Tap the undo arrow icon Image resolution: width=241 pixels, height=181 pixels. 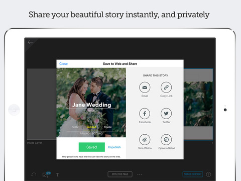pos(34,174)
